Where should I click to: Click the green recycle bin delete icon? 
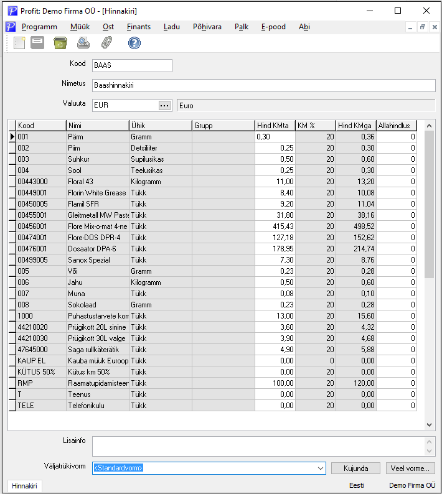(60, 43)
